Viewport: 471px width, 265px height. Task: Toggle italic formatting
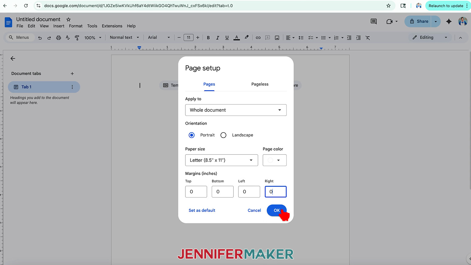218,38
